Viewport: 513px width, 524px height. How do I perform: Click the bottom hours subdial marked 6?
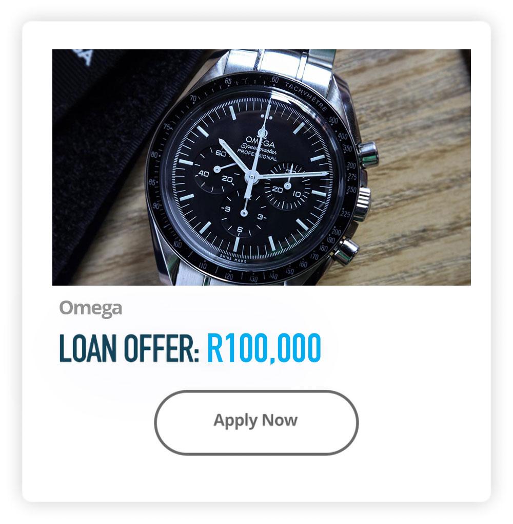pos(244,213)
